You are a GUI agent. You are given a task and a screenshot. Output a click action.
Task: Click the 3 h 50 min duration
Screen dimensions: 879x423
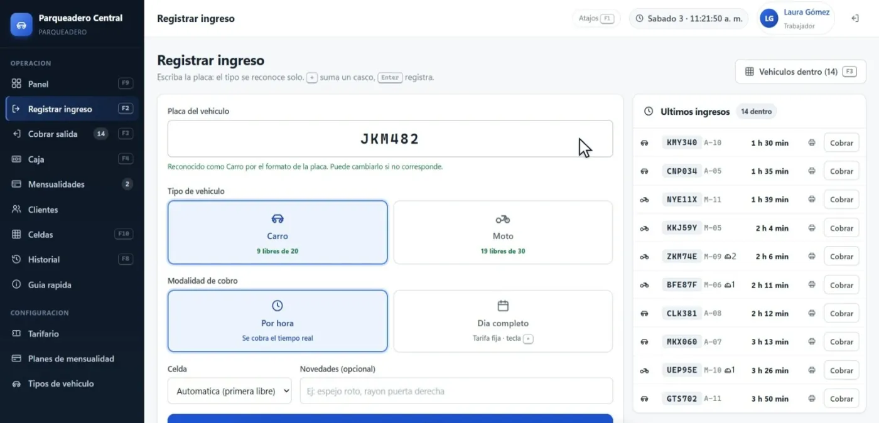770,399
